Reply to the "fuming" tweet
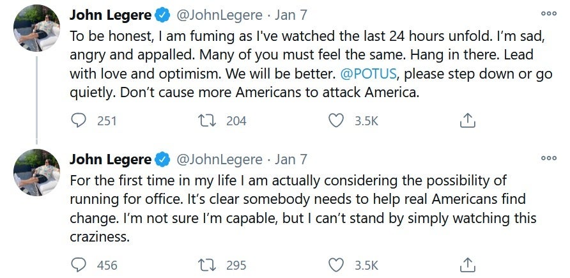570x278 pixels. (79, 120)
